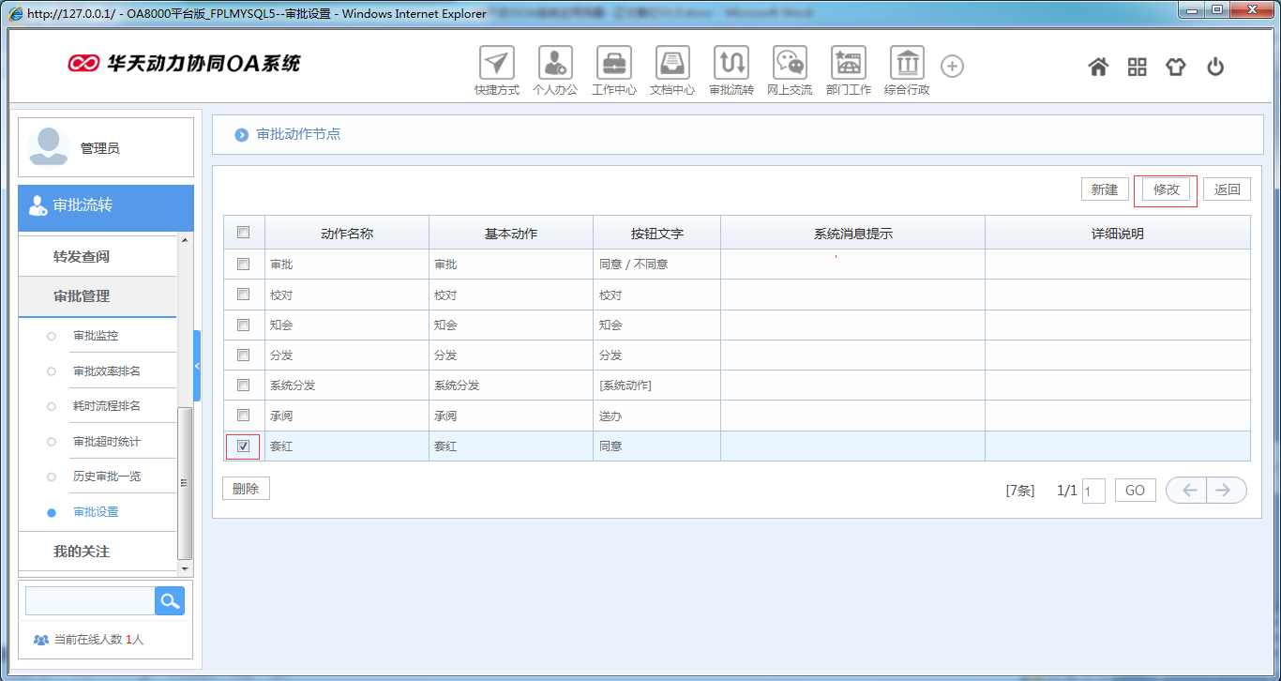Open the 快捷方式 shortcut icon
The height and width of the screenshot is (681, 1281).
tap(496, 66)
